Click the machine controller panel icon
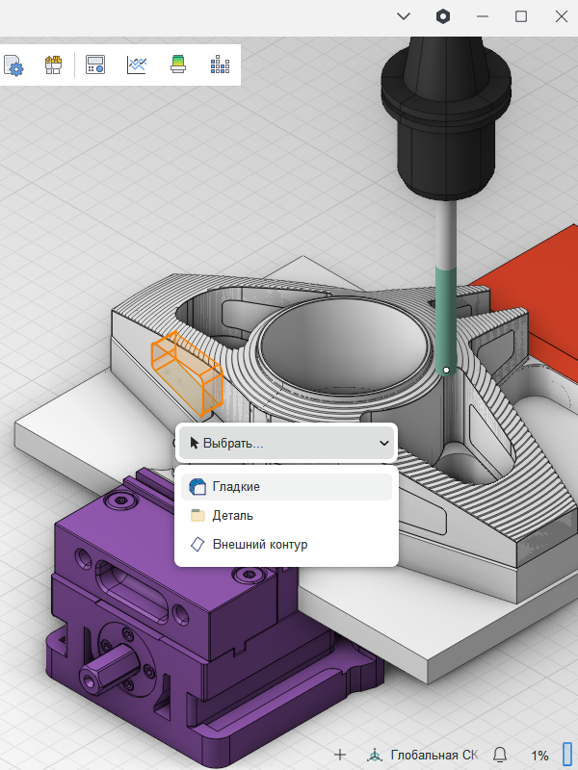 pos(94,65)
